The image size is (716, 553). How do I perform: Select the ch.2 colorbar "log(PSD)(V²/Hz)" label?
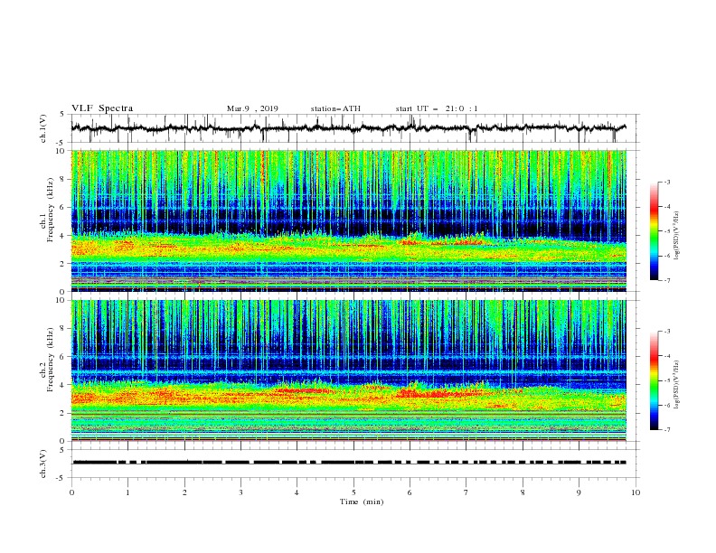(677, 385)
